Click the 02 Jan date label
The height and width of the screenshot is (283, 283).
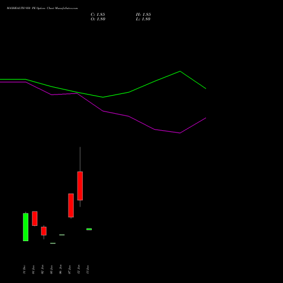click(x=42, y=269)
